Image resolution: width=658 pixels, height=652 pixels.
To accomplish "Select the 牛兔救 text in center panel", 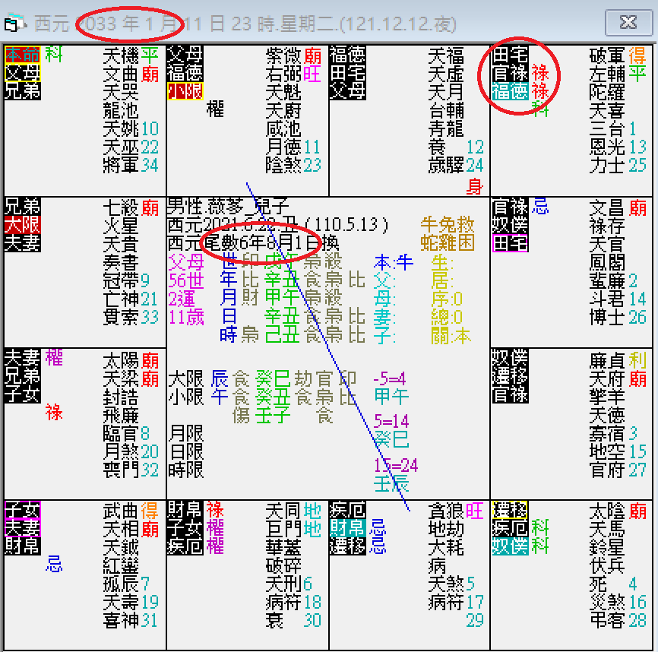I will pyautogui.click(x=448, y=225).
